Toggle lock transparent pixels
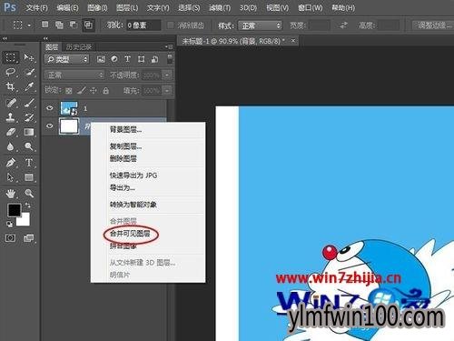The width and height of the screenshot is (454, 341). coord(69,90)
